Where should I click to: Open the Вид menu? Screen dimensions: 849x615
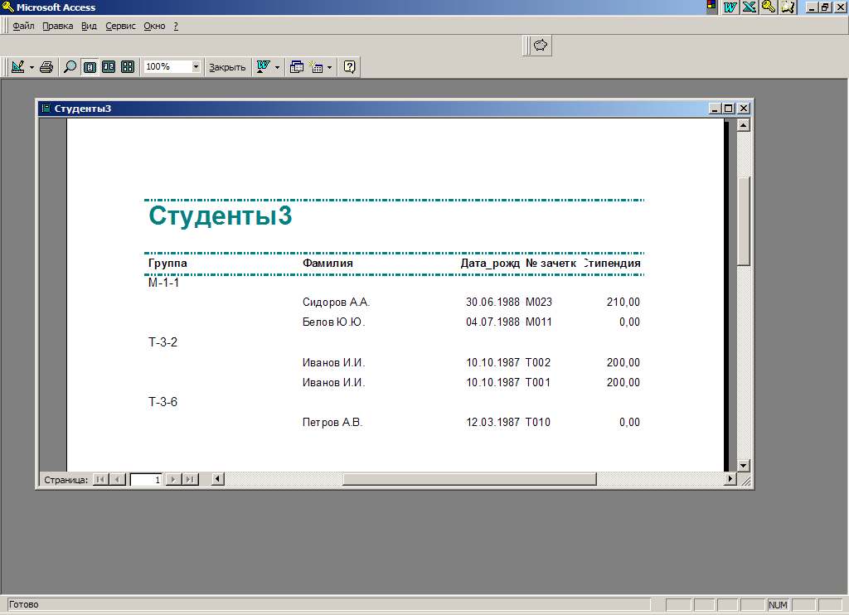coord(89,26)
